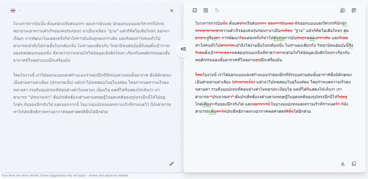Edit the source text with the pencil icon
Image resolution: width=368 pixels, height=179 pixels.
(x=171, y=164)
